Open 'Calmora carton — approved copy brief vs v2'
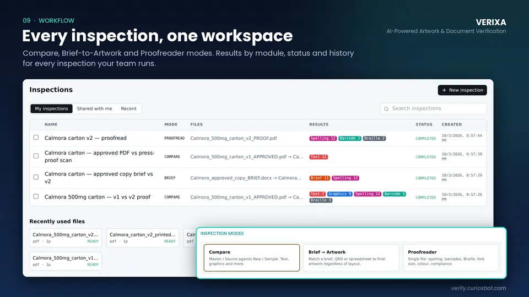 [99, 178]
